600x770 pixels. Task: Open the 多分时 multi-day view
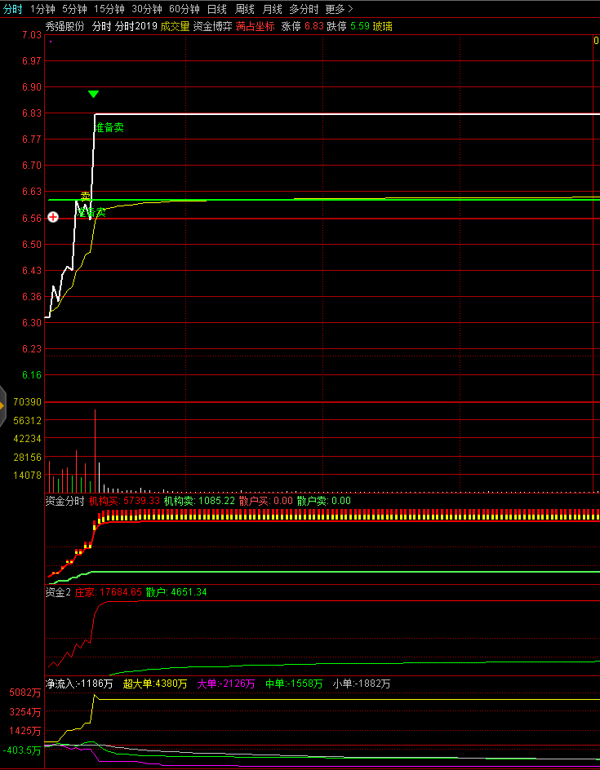(x=304, y=9)
